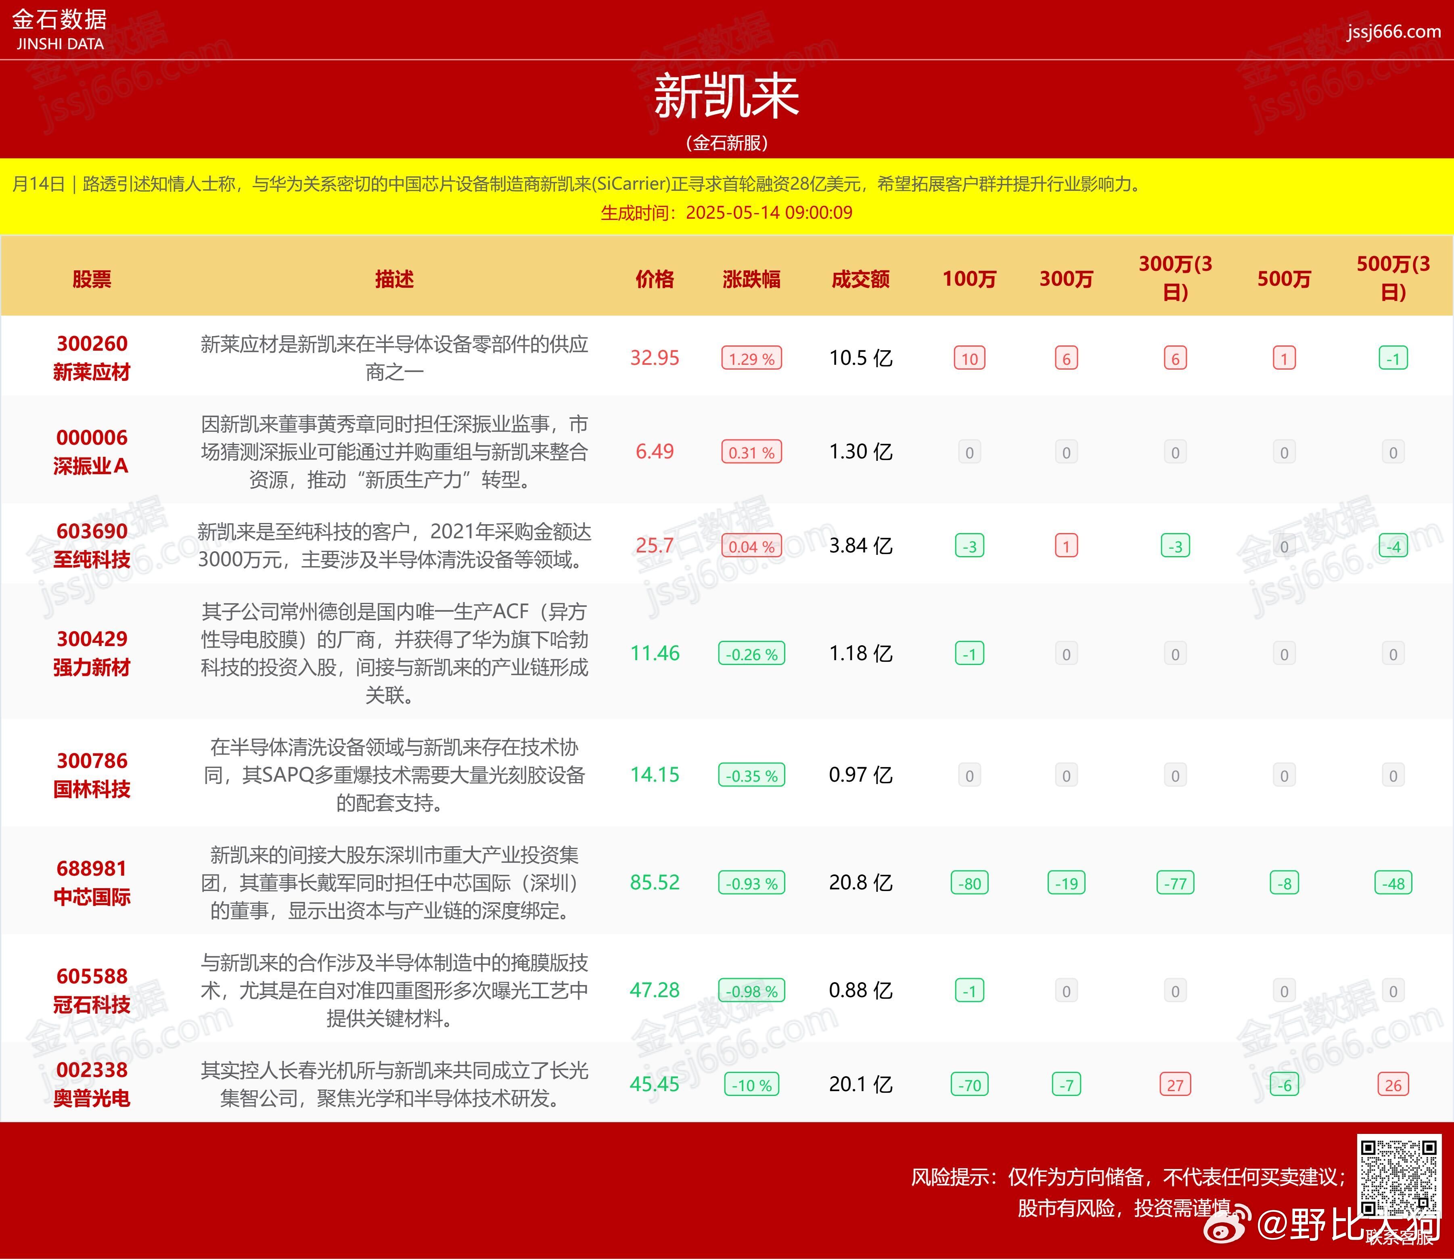Click the -0.93 % change badge

[751, 883]
